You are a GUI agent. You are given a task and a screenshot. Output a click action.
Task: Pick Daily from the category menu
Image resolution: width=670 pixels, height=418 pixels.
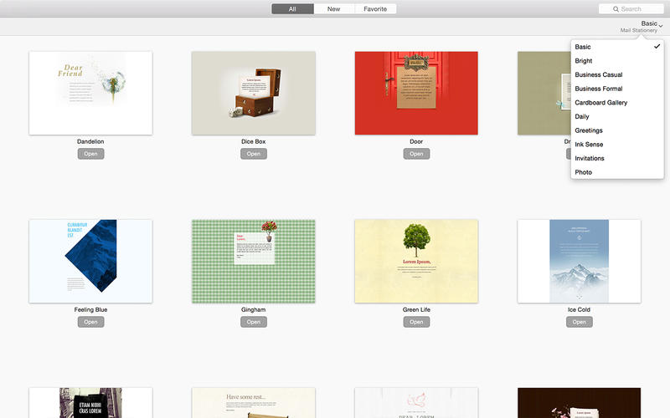(617, 116)
